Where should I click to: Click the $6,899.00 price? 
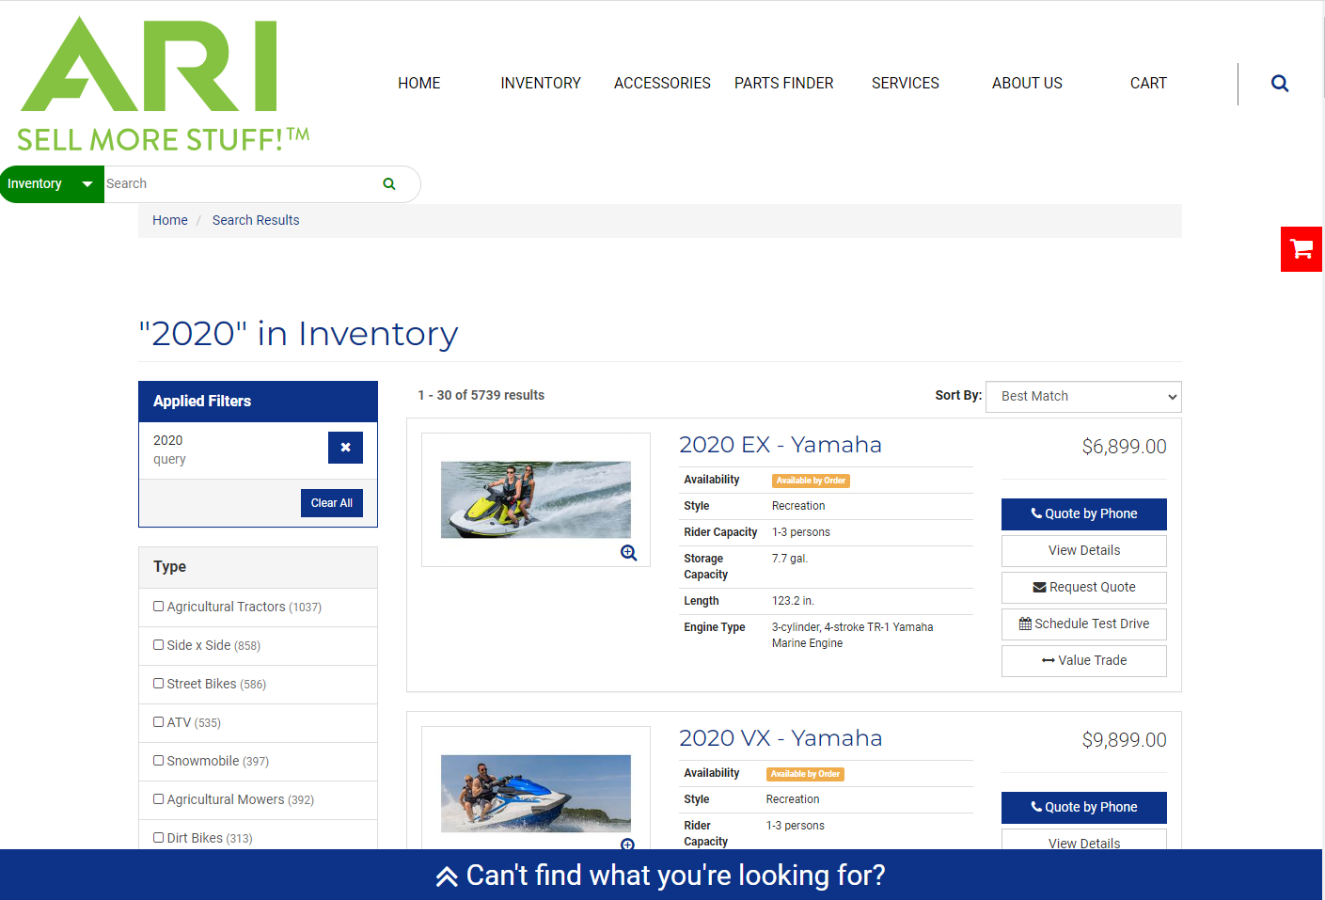tap(1124, 447)
